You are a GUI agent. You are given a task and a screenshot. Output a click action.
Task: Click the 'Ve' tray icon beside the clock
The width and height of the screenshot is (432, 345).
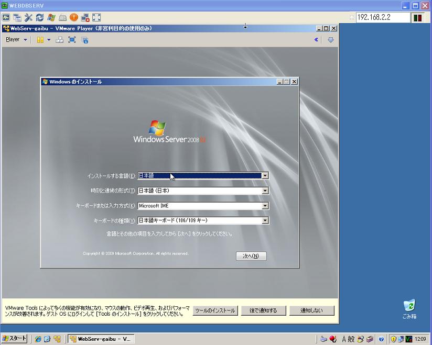click(x=409, y=339)
